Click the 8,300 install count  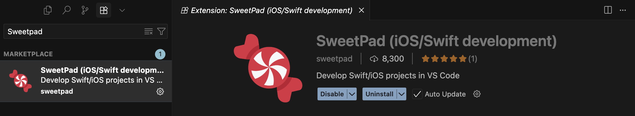tap(387, 59)
